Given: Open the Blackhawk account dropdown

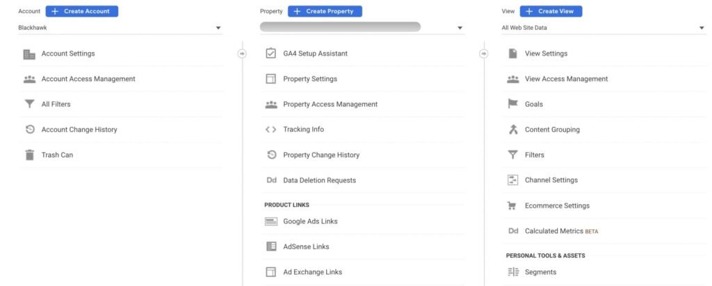Looking at the screenshot, I should pyautogui.click(x=120, y=28).
